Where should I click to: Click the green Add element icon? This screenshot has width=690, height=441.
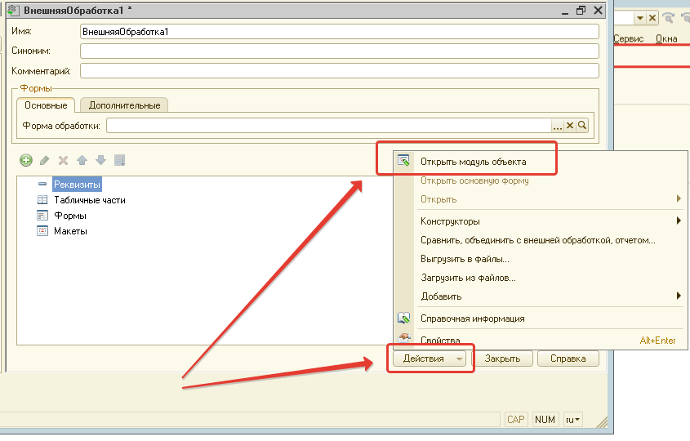click(x=26, y=160)
